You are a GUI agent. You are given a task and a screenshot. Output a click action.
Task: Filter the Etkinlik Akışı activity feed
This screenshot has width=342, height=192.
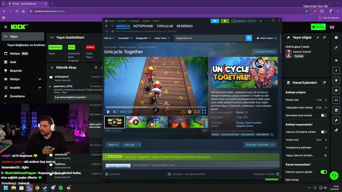(96, 68)
